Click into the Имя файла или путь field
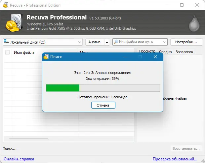The image size is (205, 163). click(140, 42)
